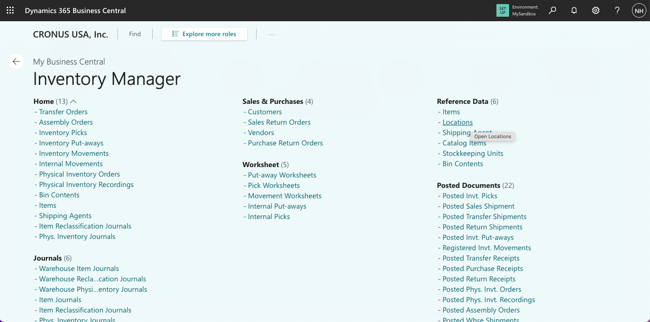Click Explore more roles button
This screenshot has height=322, width=650.
204,34
